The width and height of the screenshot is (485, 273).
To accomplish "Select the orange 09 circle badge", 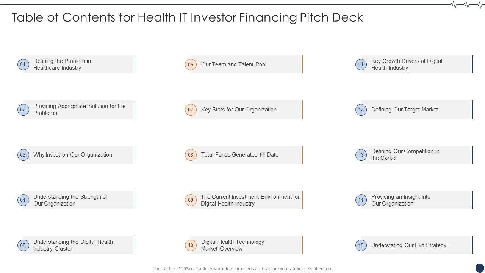I will [191, 200].
